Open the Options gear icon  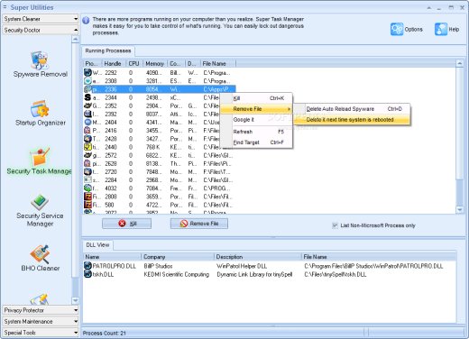click(397, 29)
